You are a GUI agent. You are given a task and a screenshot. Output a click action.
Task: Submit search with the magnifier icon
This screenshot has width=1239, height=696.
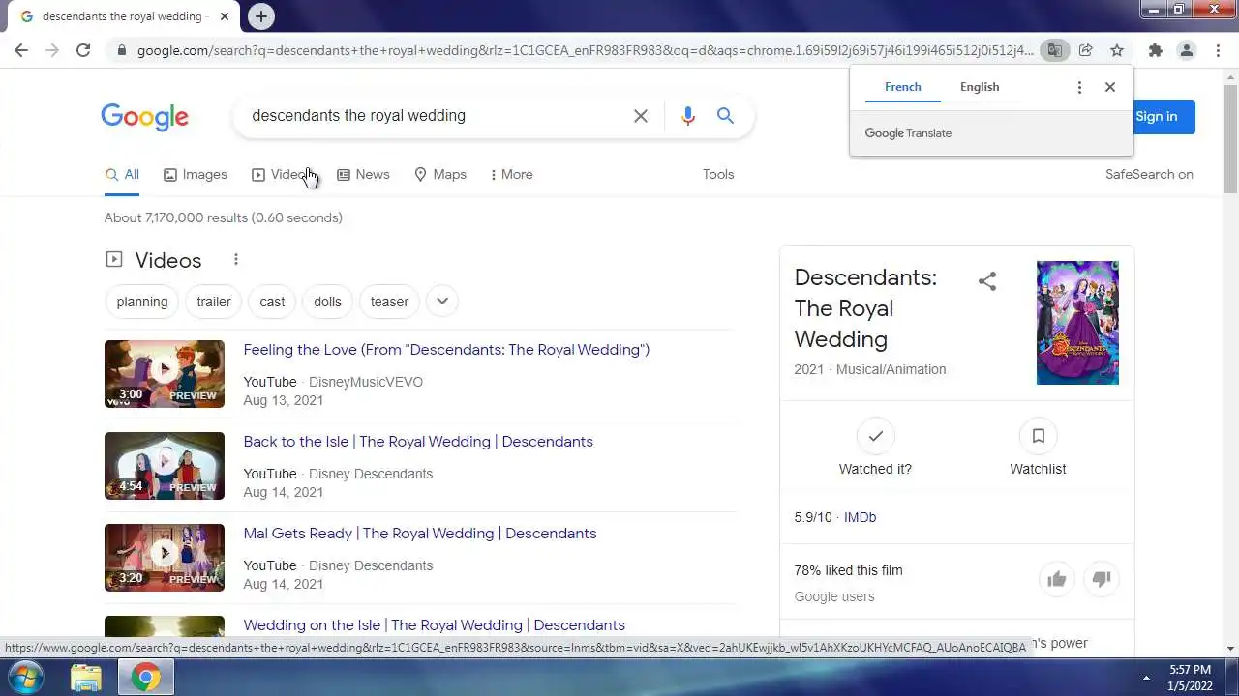[725, 116]
